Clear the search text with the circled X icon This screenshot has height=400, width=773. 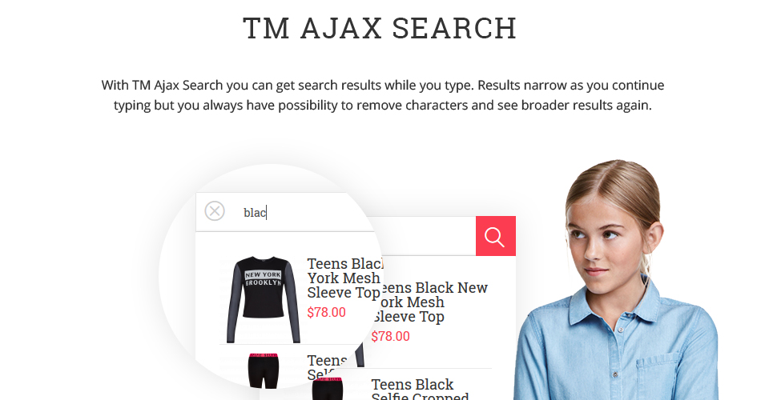point(215,211)
